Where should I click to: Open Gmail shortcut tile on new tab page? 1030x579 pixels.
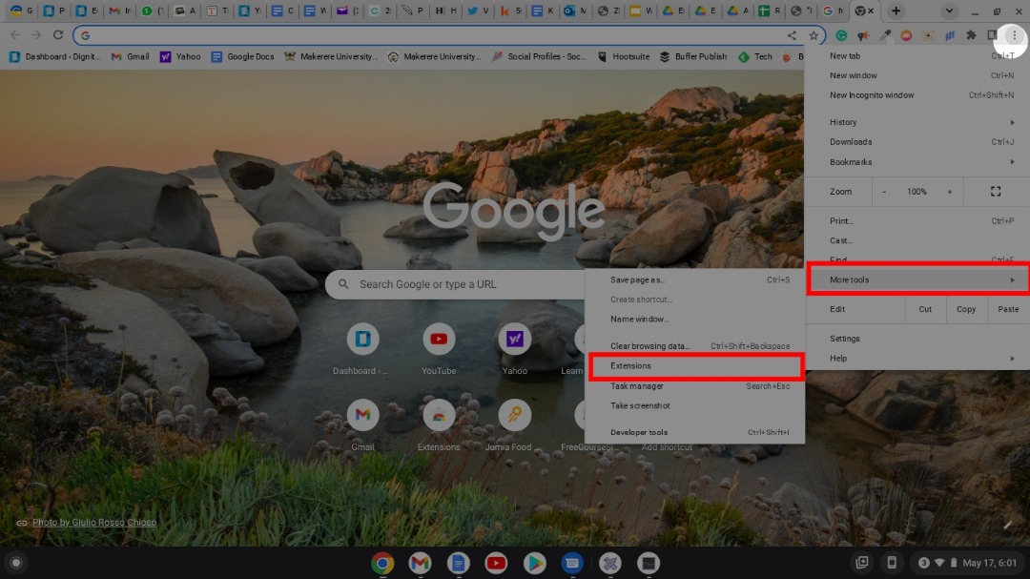click(362, 424)
